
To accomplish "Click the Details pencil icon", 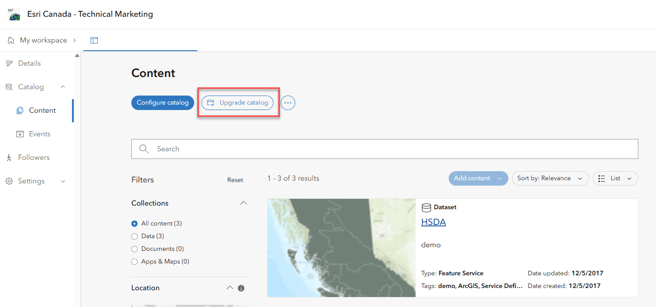I will click(9, 63).
